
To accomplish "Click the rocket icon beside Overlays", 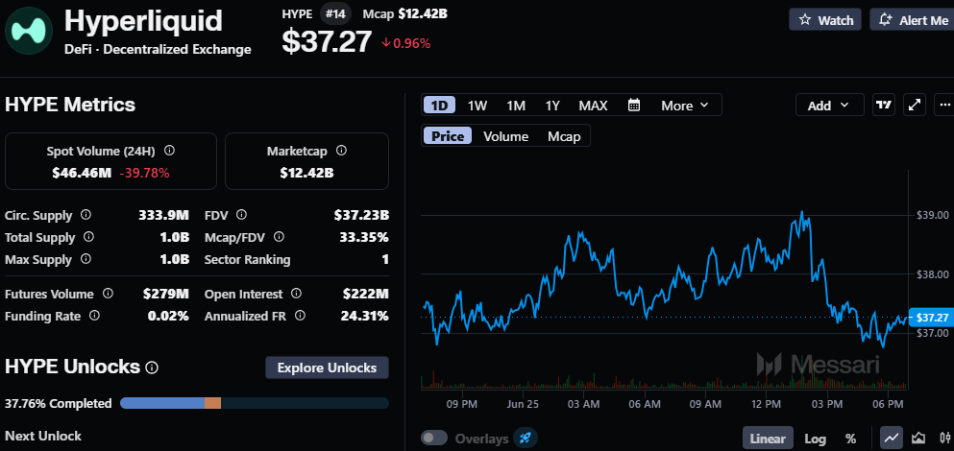I will coord(526,439).
